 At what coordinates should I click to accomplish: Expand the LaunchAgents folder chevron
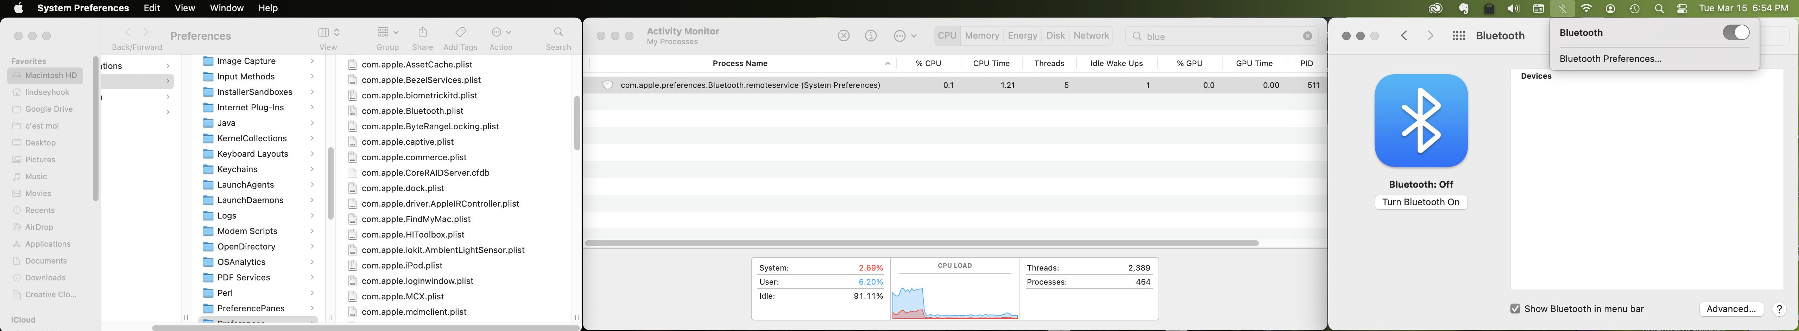[312, 185]
